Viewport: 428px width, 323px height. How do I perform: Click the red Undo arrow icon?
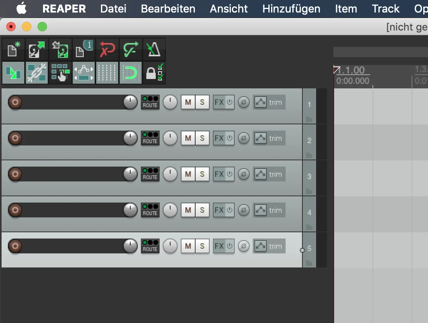point(107,49)
